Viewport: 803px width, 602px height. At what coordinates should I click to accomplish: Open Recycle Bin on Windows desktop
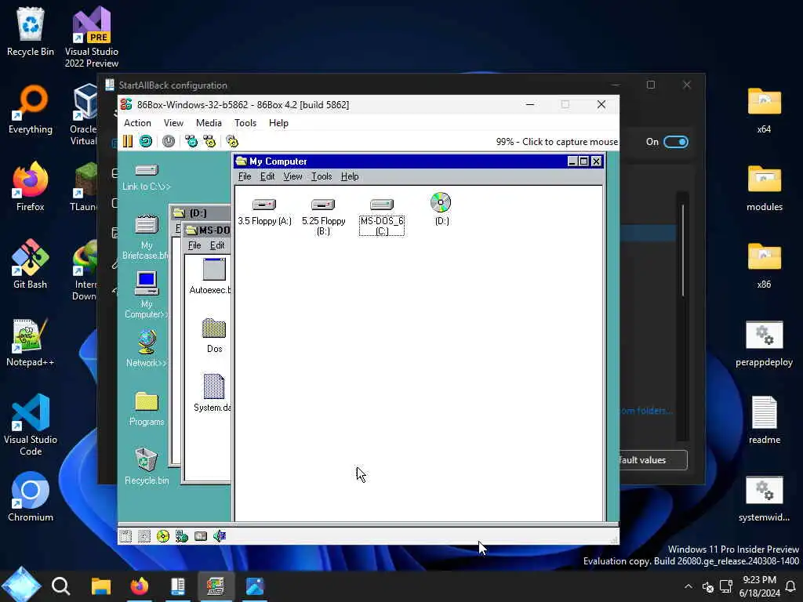pyautogui.click(x=31, y=31)
